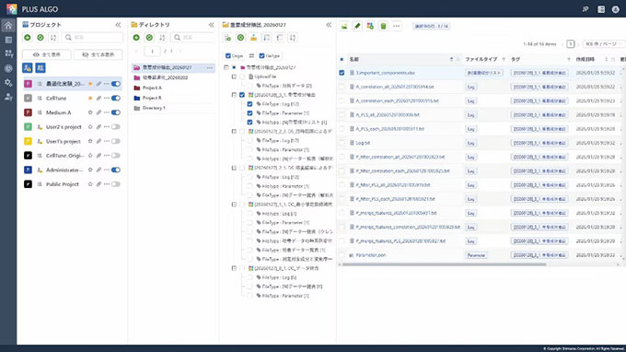Collapse the UploadFile tree node
Image resolution: width=626 pixels, height=352 pixels.
pyautogui.click(x=234, y=76)
